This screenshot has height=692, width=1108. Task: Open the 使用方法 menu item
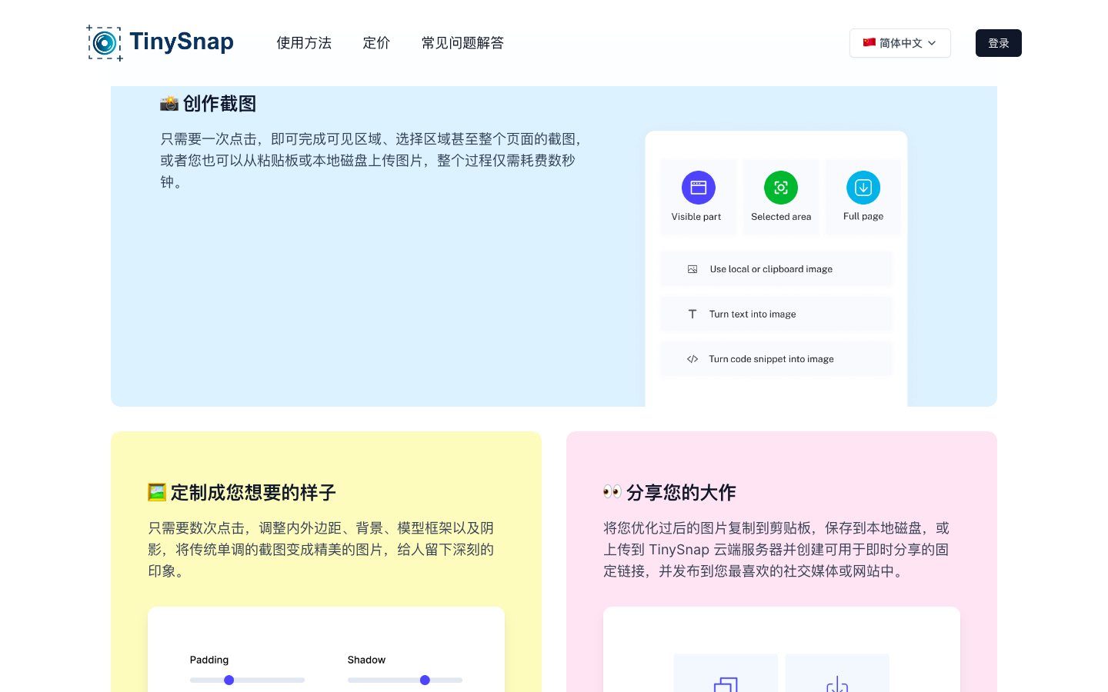[304, 43]
